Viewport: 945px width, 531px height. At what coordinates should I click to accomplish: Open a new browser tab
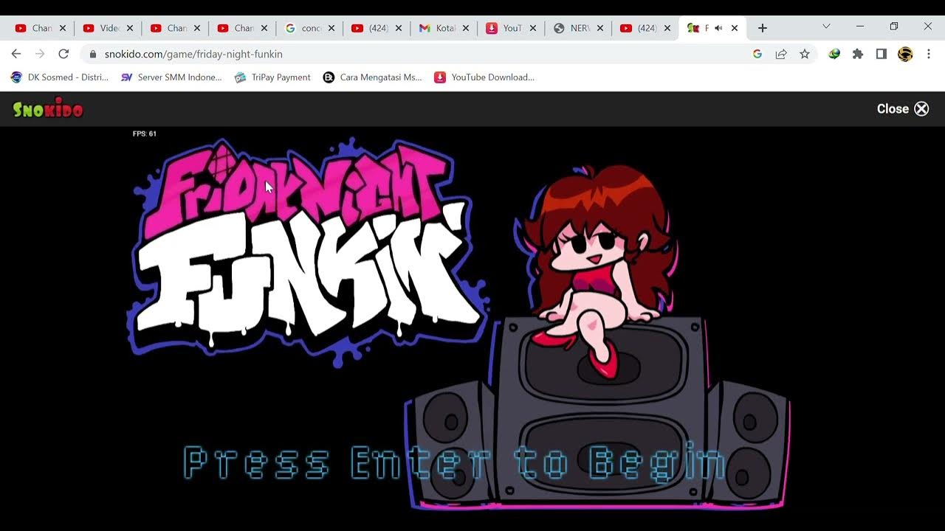coord(763,28)
